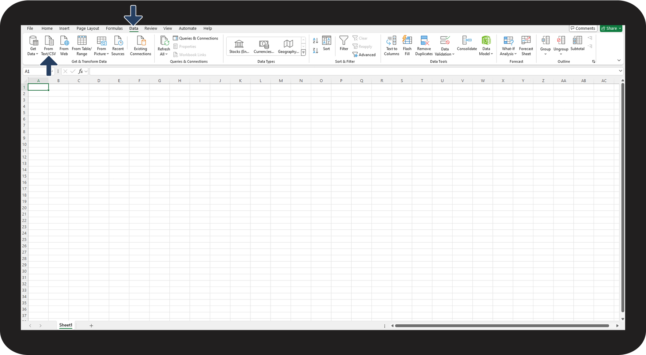Toggle the Filter on the data

tap(344, 44)
